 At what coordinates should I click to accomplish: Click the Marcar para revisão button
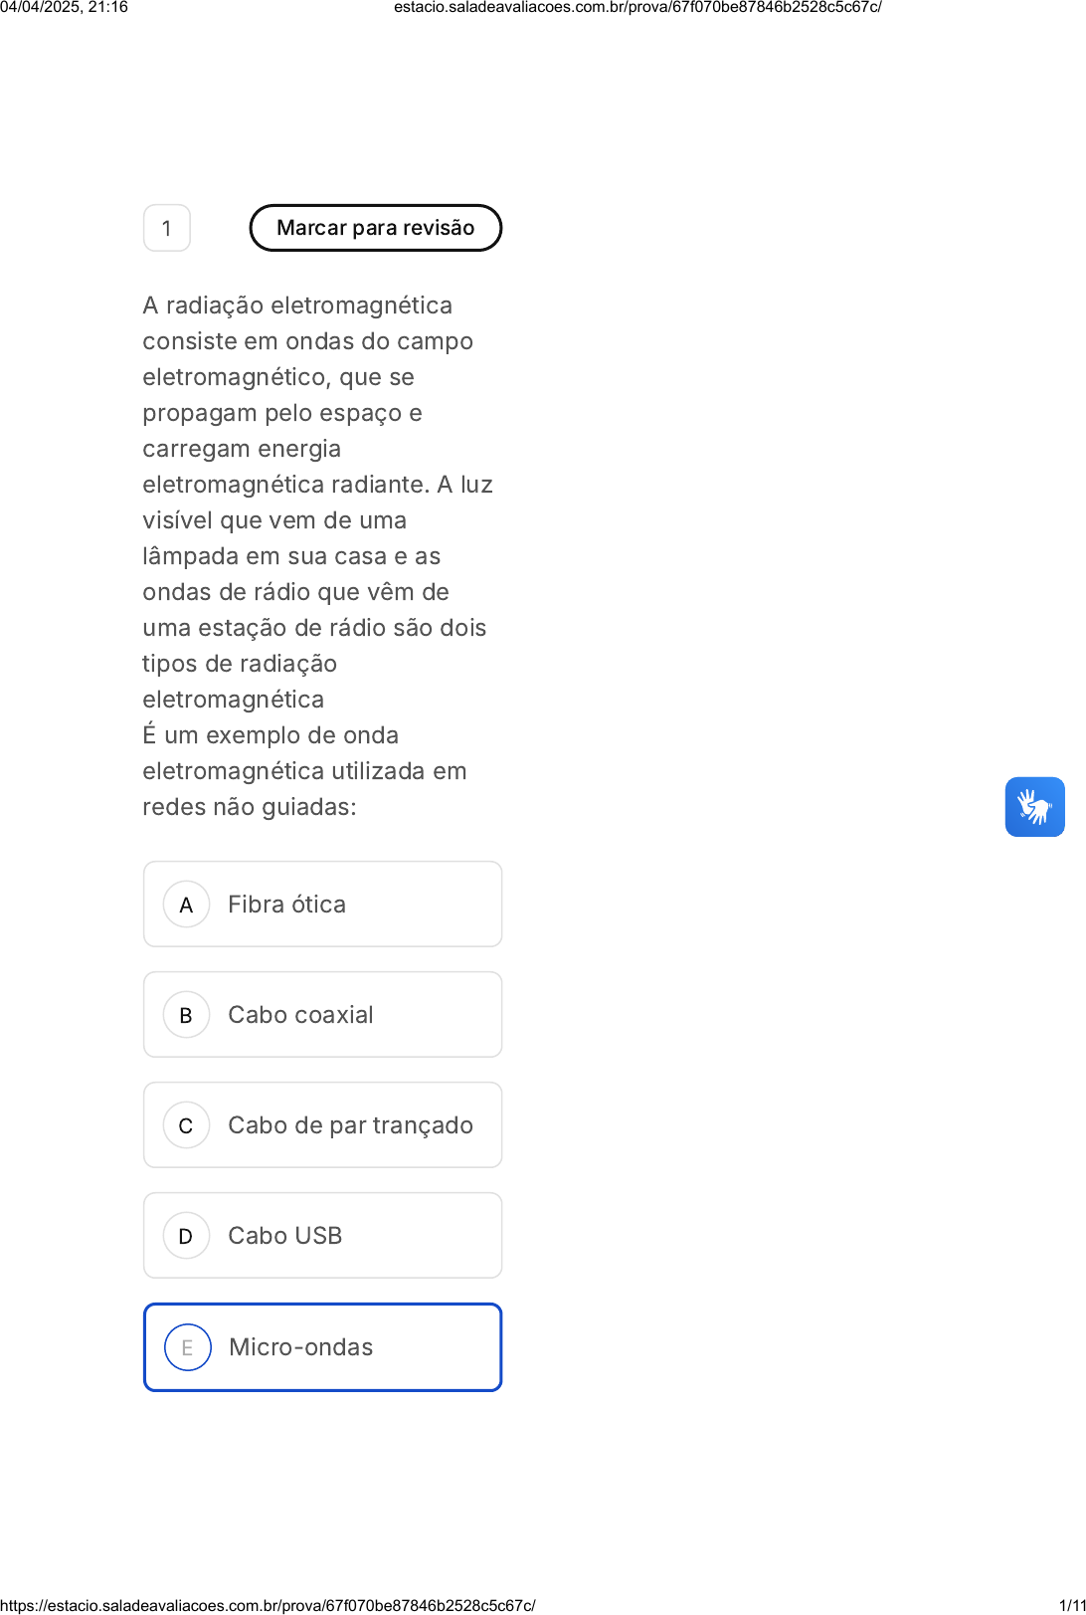point(375,228)
